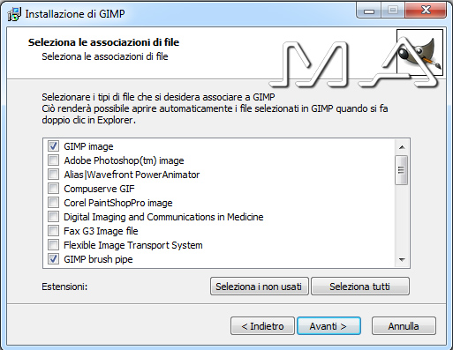This screenshot has width=453, height=350.
Task: Tick the Fax G3 Image file box
Action: (53, 231)
